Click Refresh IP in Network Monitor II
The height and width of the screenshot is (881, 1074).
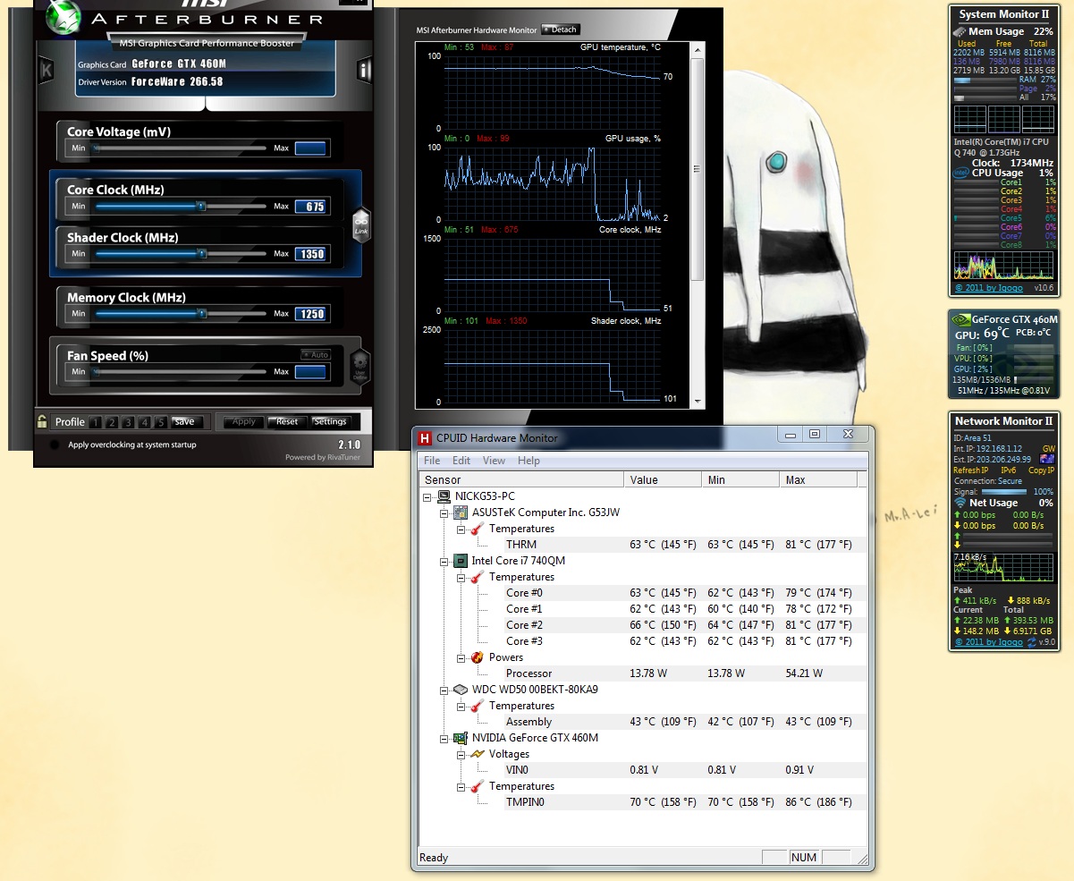tap(971, 470)
